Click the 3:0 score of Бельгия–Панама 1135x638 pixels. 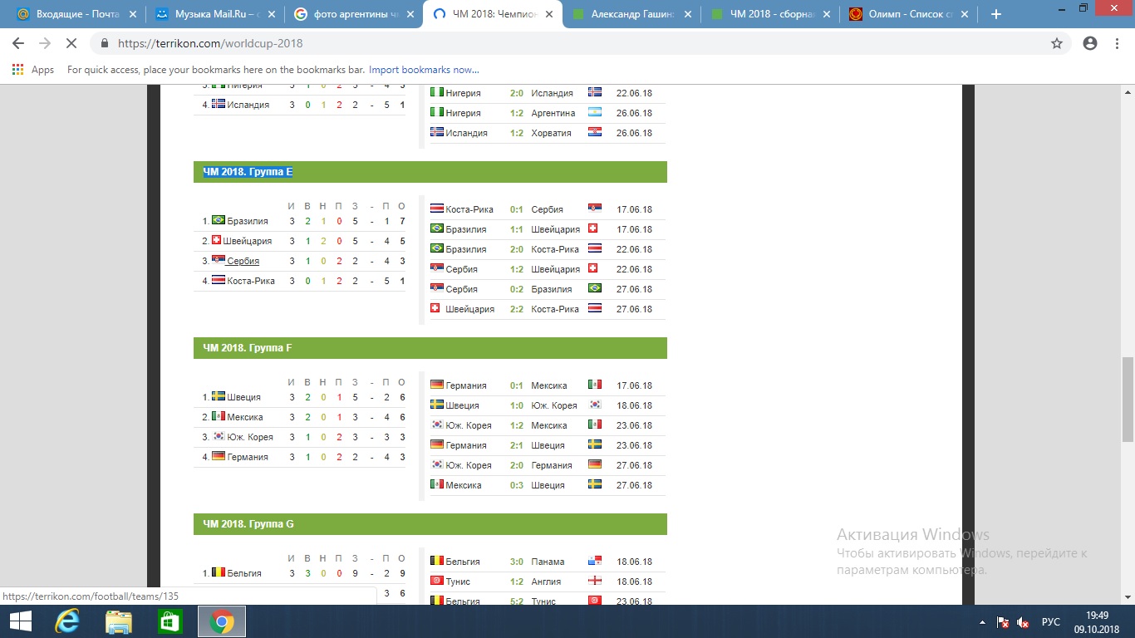tap(517, 562)
